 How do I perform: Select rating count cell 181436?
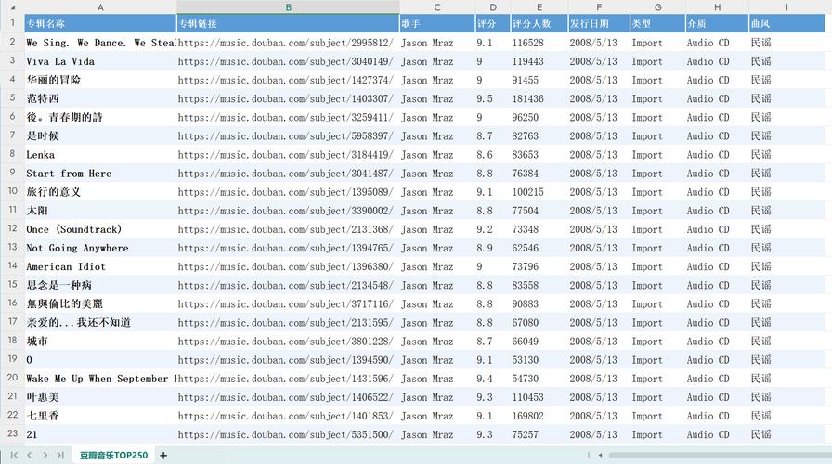tap(539, 98)
